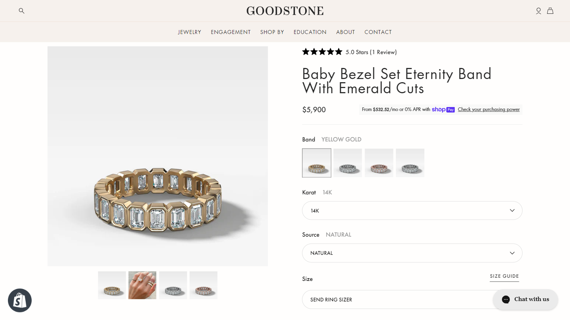The image size is (570, 320).
Task: Open the shopping bag cart icon
Action: click(x=550, y=11)
